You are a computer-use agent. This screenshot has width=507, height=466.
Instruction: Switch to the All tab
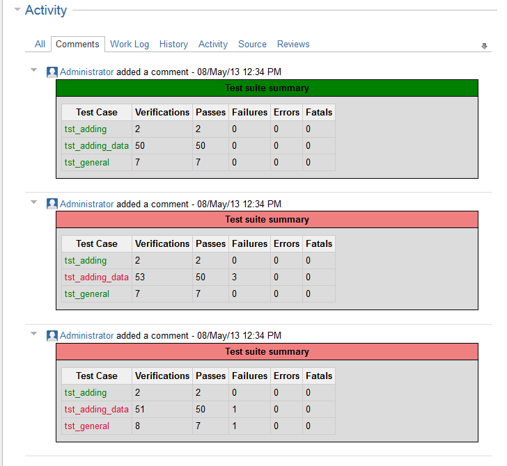(40, 44)
